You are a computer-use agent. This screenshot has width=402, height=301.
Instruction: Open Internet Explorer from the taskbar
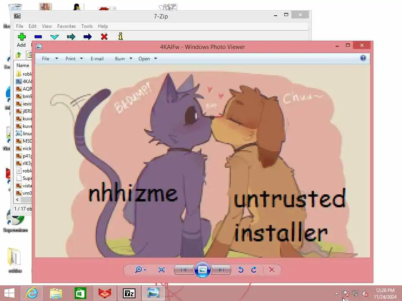(x=32, y=293)
